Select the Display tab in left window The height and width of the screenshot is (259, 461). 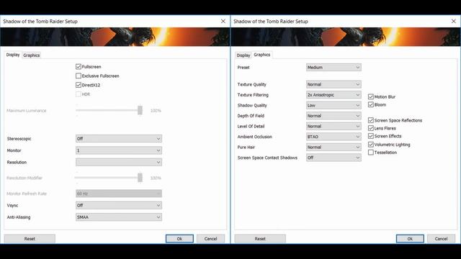click(13, 55)
